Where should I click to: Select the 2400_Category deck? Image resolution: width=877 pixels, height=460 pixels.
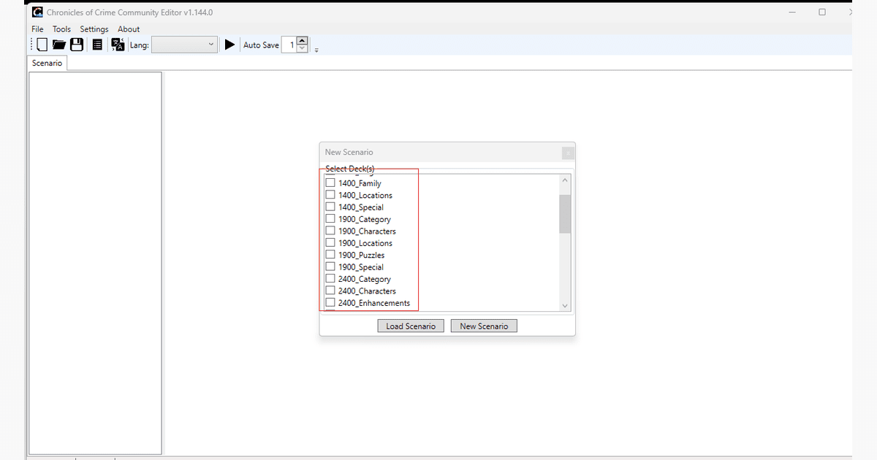coord(330,279)
